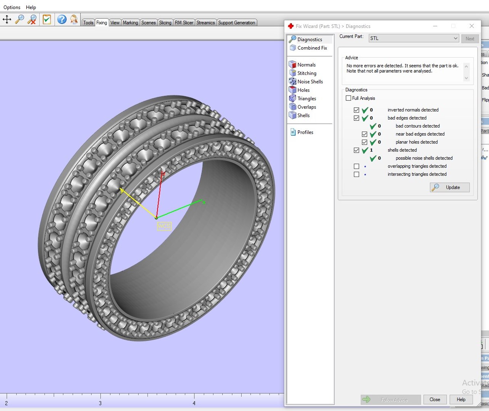Switch to the Support Generation tab
489x411 pixels.
pos(237,23)
